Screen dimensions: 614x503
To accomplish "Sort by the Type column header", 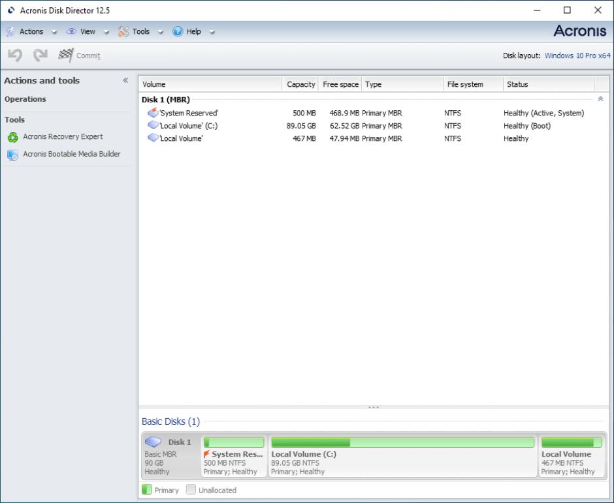I will [x=402, y=84].
